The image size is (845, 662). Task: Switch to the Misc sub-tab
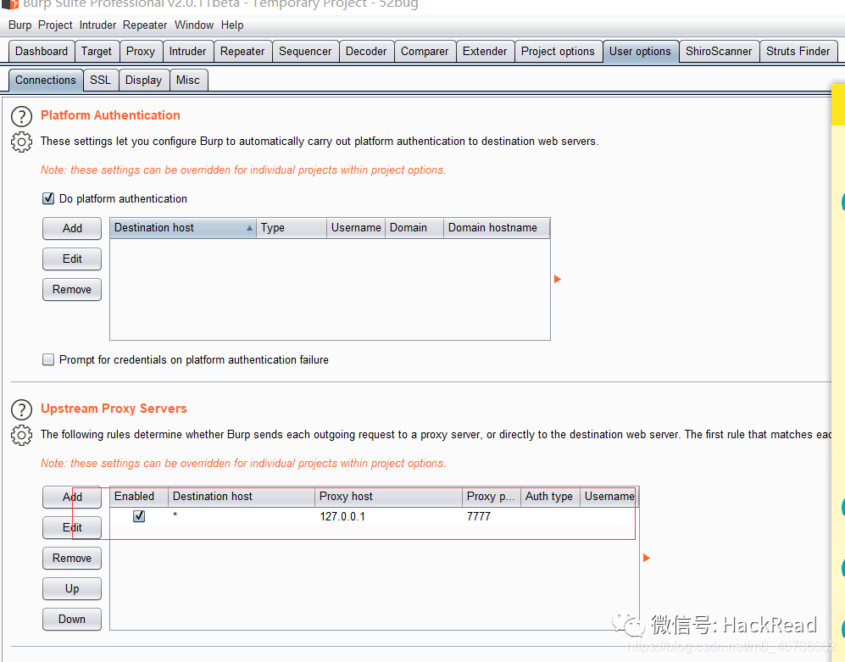[x=188, y=80]
